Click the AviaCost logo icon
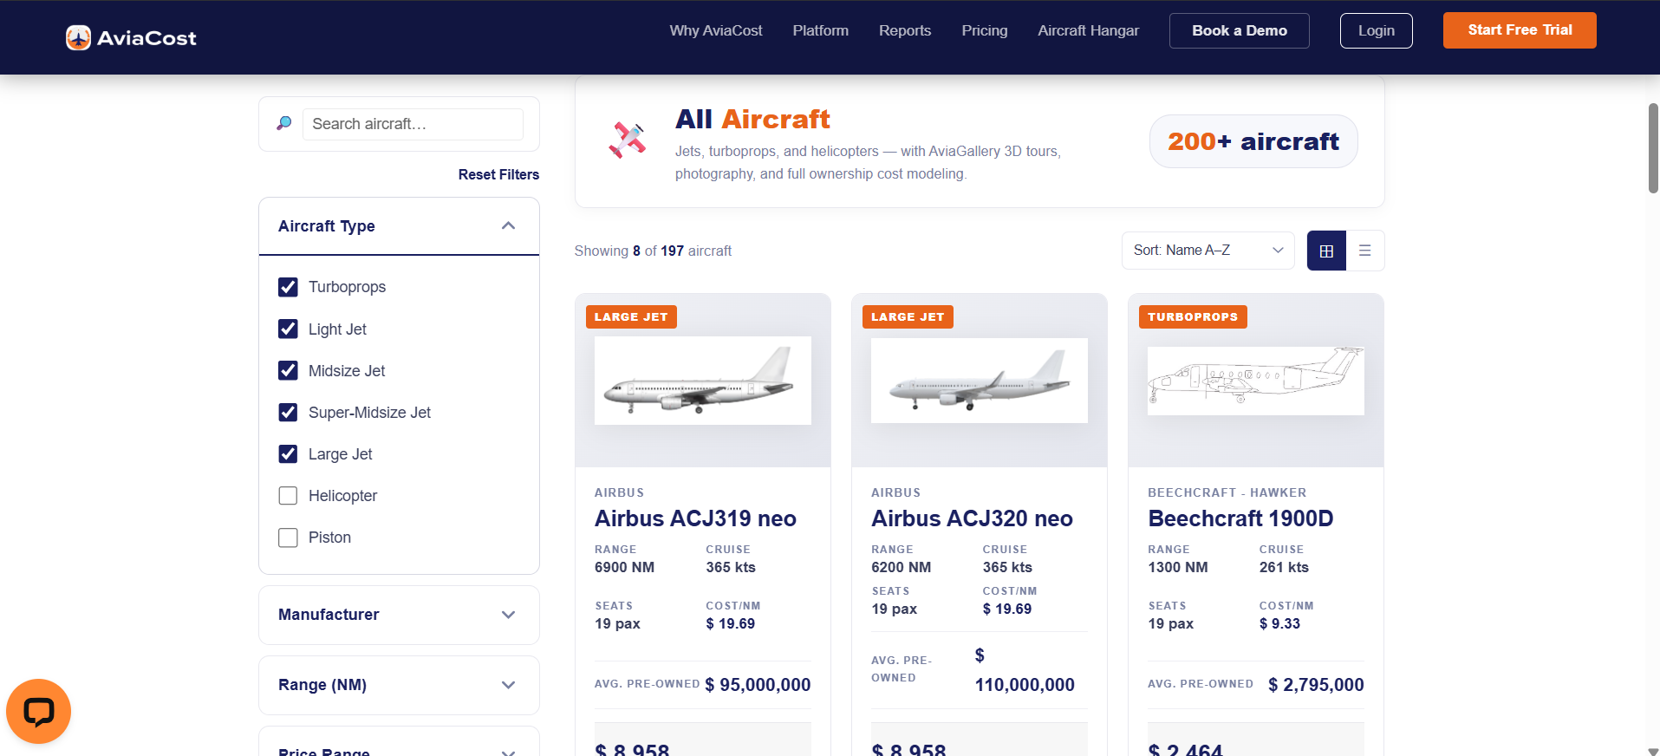This screenshot has width=1660, height=756. click(x=78, y=38)
